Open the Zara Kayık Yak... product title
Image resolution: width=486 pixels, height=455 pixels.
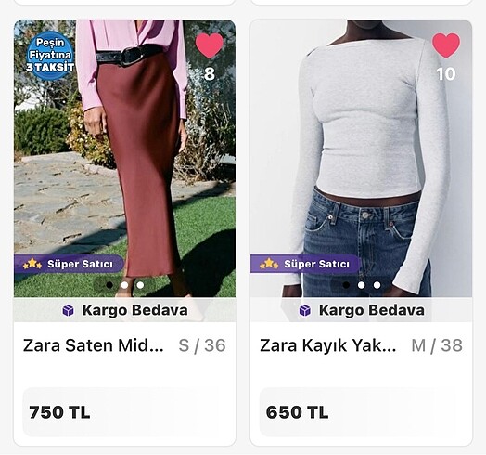pos(328,345)
